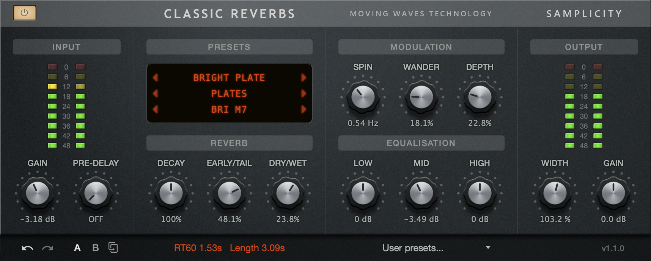The width and height of the screenshot is (651, 261).
Task: Toggle the plugin power bypass button
Action: point(25,13)
